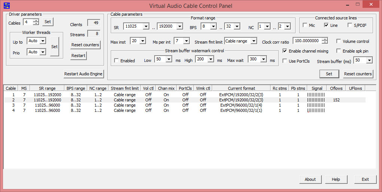Sort by the Current format column header

(241, 88)
